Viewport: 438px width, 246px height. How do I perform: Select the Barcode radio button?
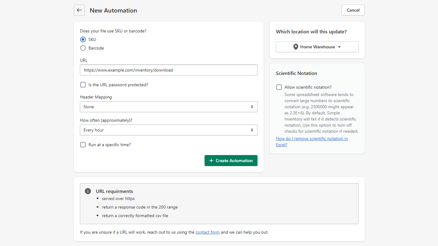tap(83, 48)
